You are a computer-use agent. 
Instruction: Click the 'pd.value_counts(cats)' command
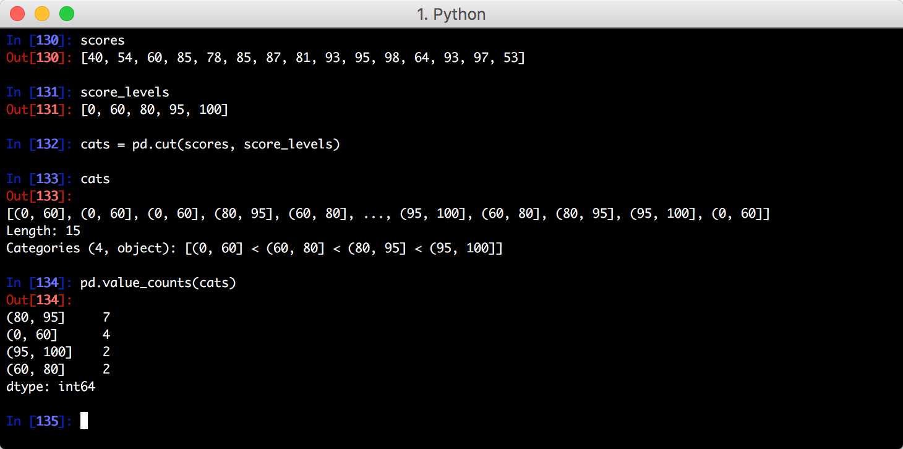tap(158, 283)
